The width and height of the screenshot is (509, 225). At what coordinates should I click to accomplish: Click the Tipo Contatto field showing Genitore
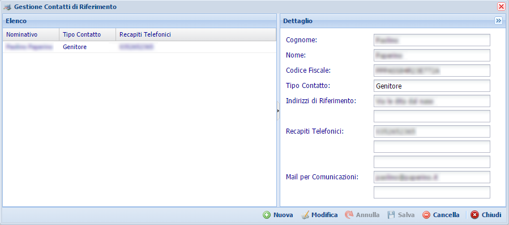pyautogui.click(x=432, y=86)
